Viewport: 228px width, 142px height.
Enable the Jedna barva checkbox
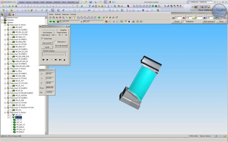(56, 42)
